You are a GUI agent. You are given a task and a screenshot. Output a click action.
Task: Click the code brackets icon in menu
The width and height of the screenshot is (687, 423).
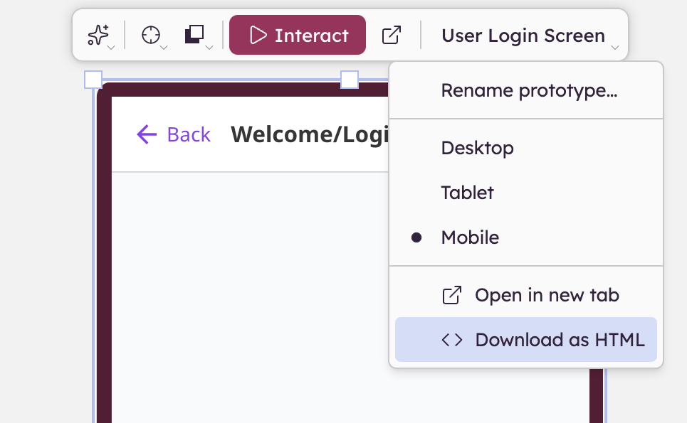(452, 340)
